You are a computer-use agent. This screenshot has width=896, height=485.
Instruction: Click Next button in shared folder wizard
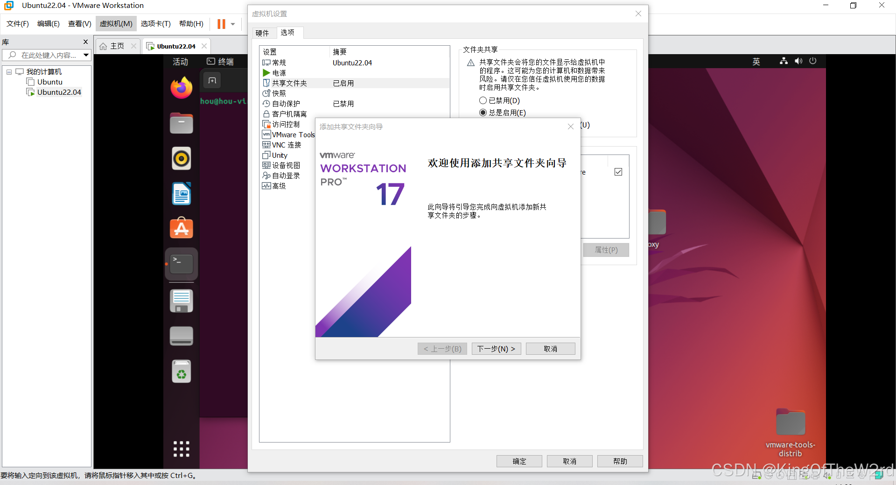pyautogui.click(x=496, y=349)
